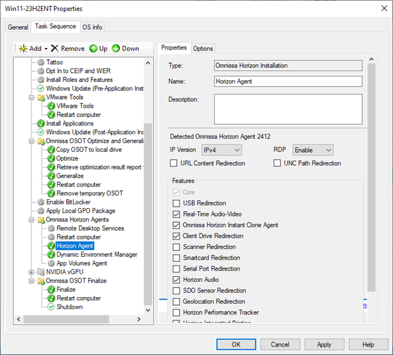Enable UNC Path Redirection checkbox

point(277,163)
